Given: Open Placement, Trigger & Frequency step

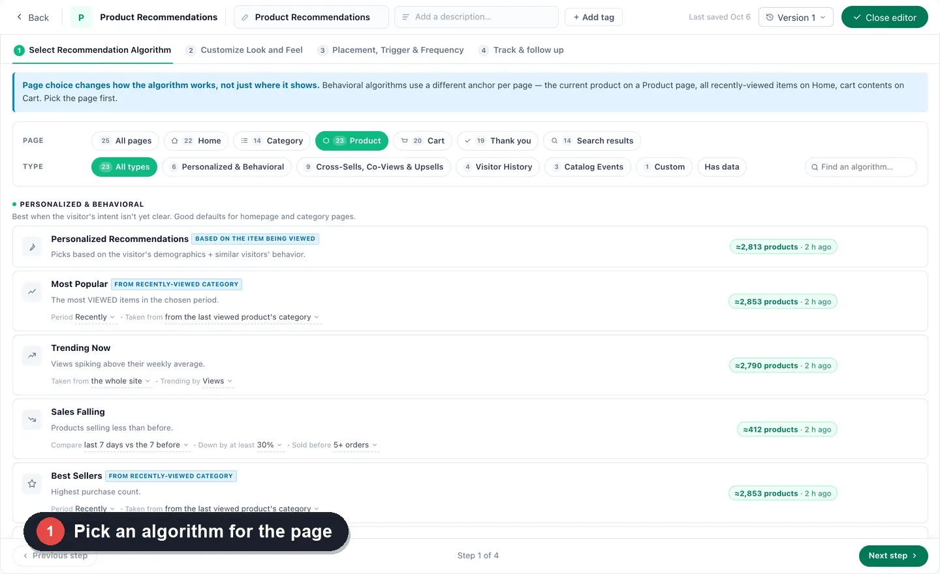Looking at the screenshot, I should [390, 50].
